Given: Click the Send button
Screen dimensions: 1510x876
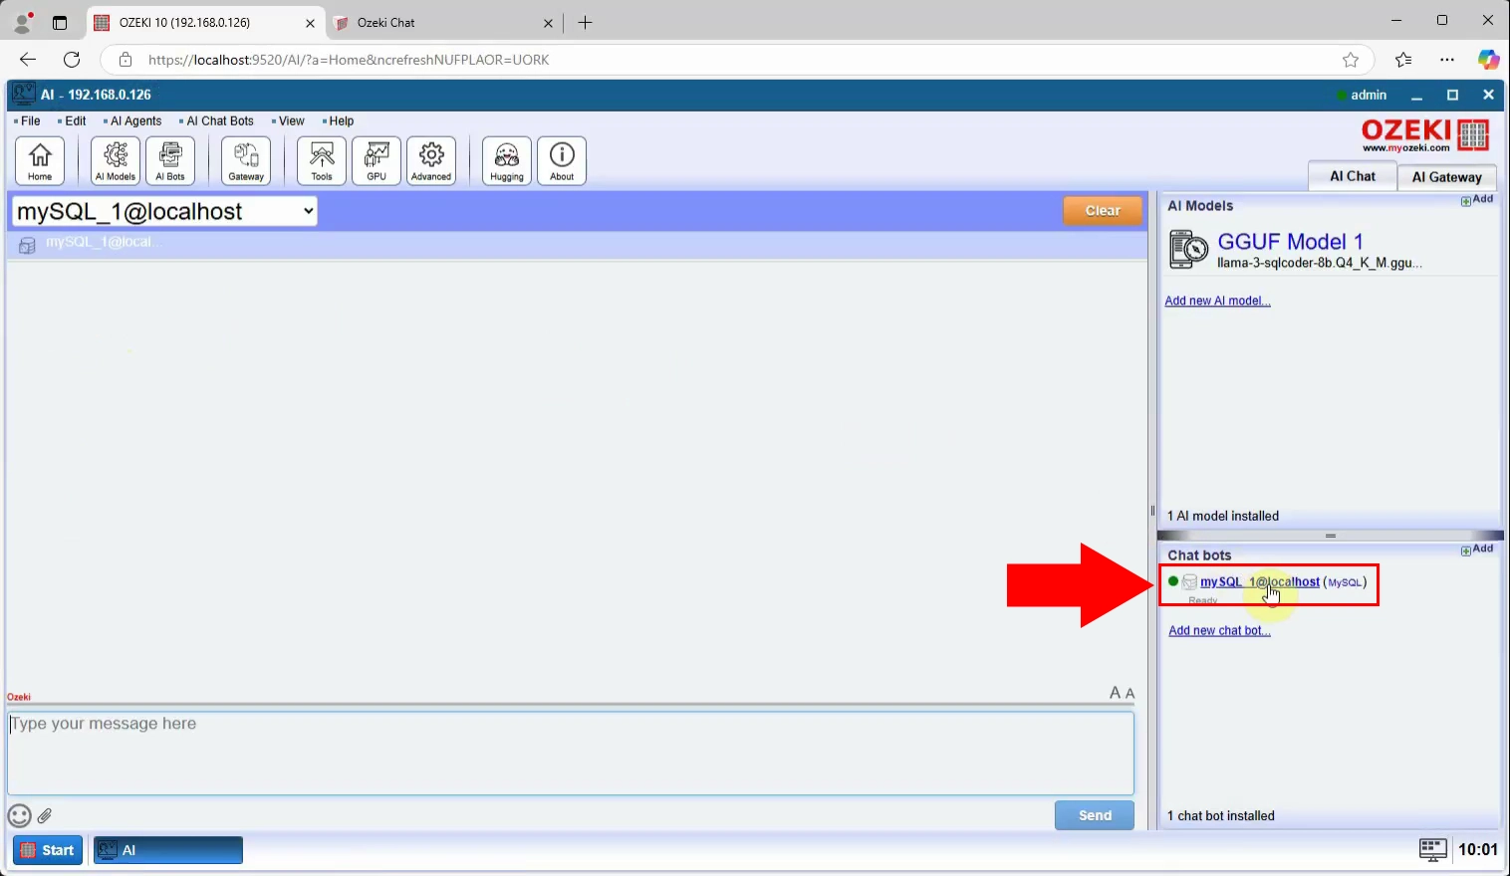Looking at the screenshot, I should 1095,815.
